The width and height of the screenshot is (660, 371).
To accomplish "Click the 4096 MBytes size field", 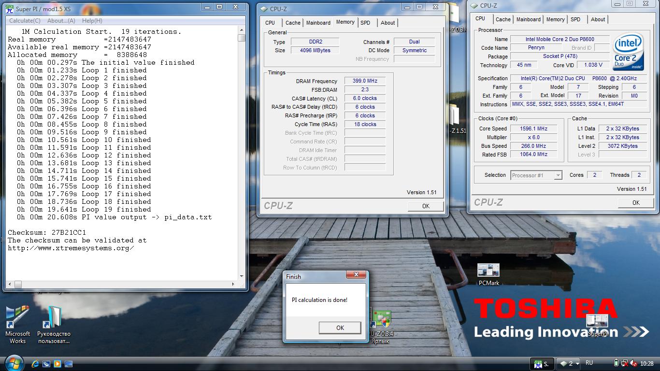I will coord(315,50).
